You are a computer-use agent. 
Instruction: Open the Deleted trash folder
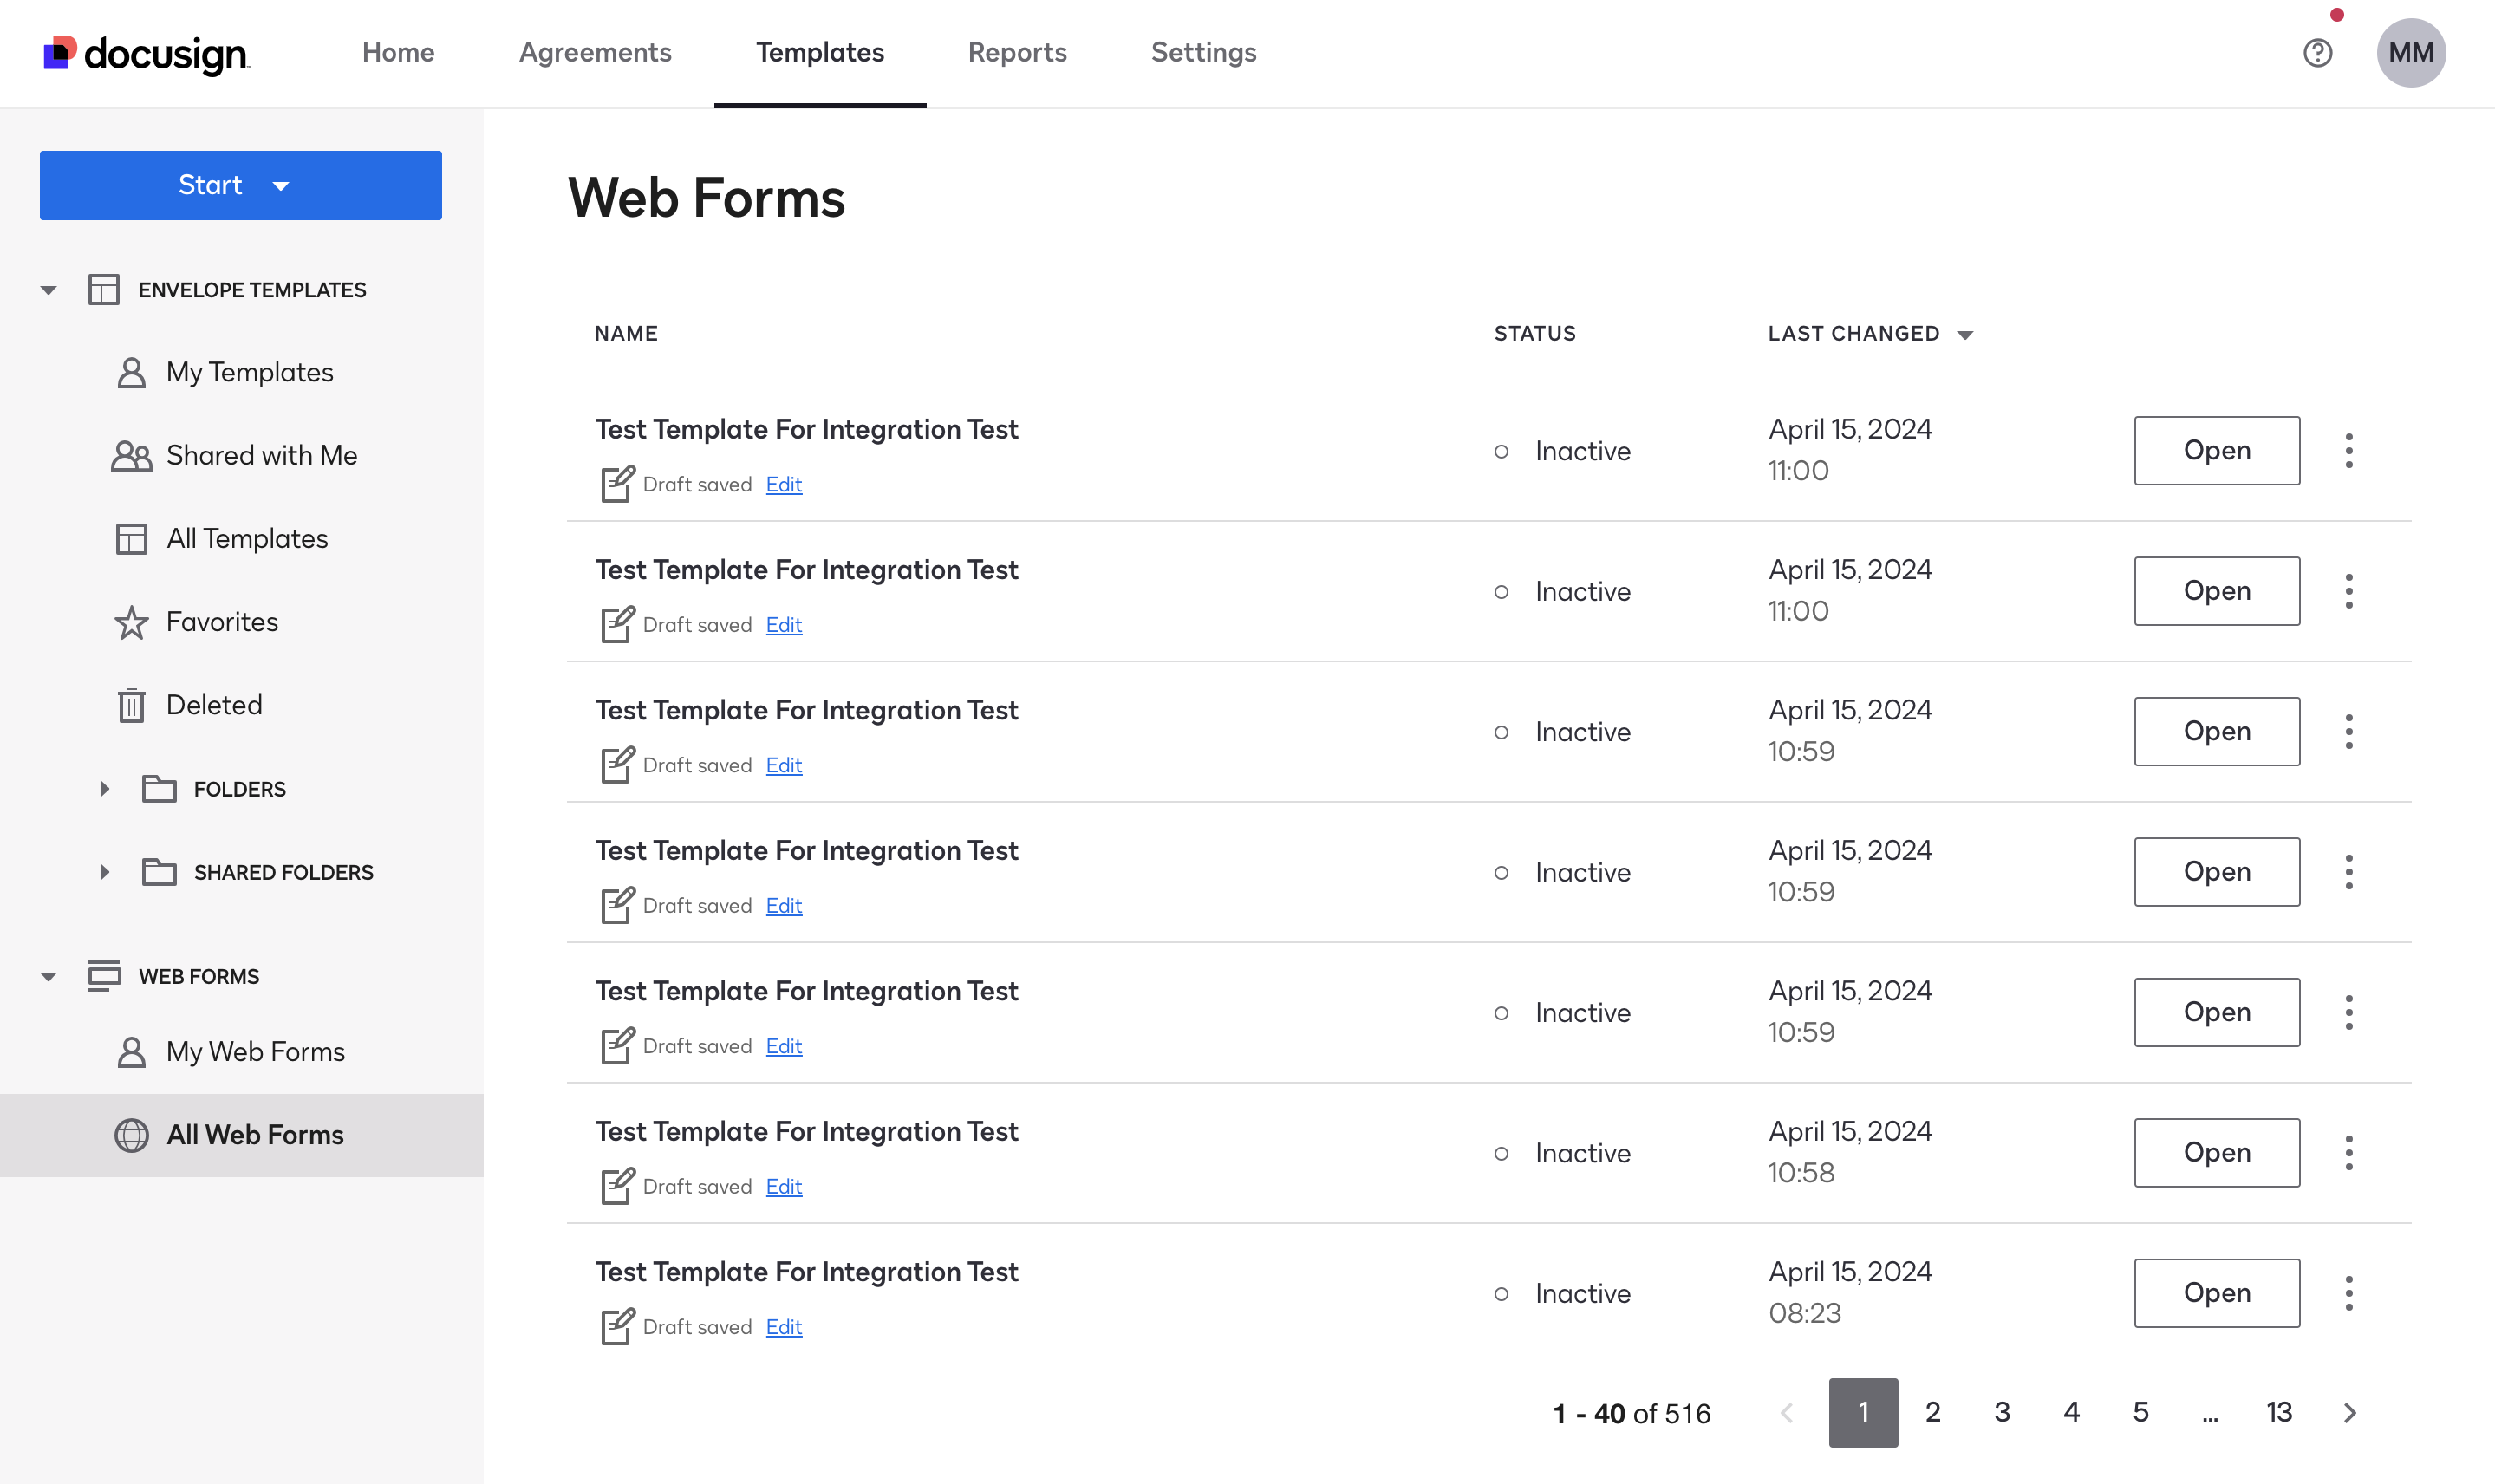pyautogui.click(x=213, y=705)
